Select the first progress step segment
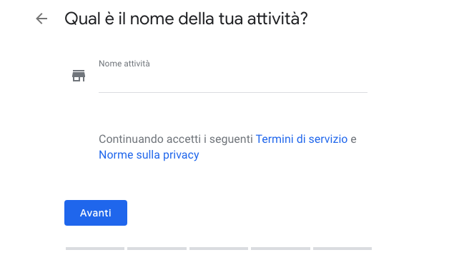 (x=95, y=249)
